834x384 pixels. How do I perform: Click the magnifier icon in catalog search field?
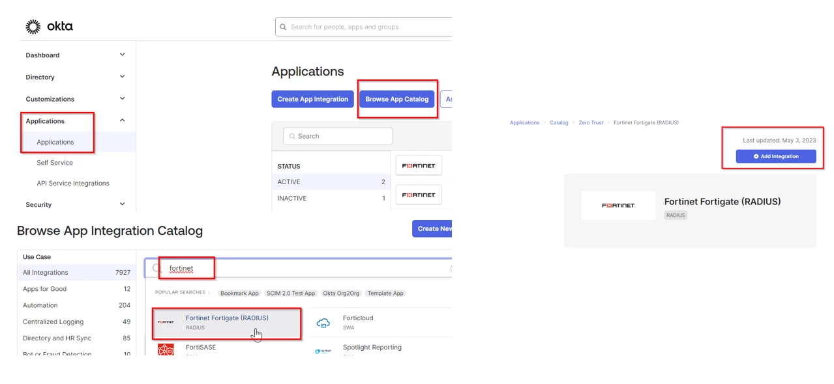coord(156,268)
